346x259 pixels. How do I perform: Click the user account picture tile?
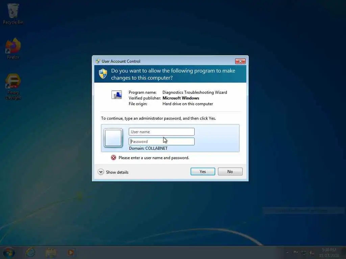[113, 138]
